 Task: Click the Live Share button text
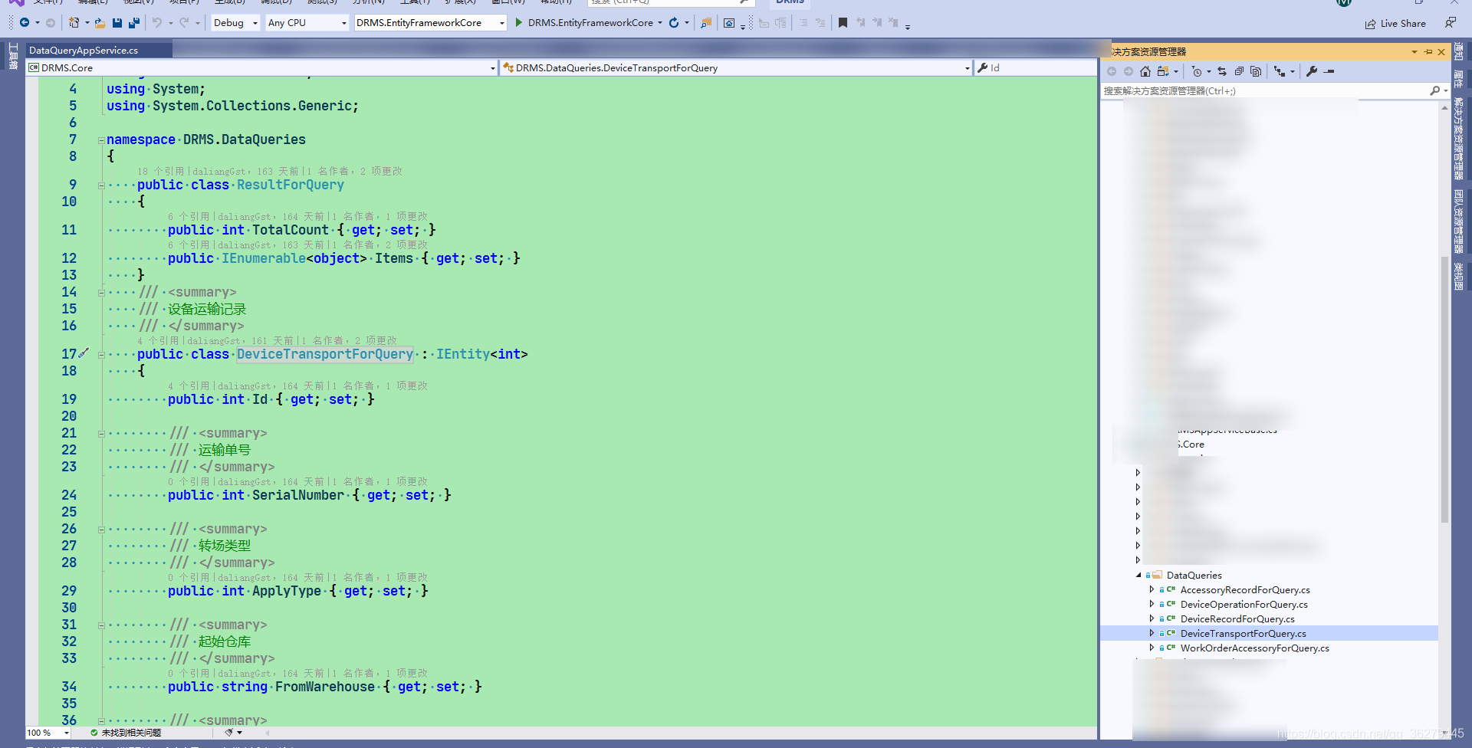(1402, 24)
